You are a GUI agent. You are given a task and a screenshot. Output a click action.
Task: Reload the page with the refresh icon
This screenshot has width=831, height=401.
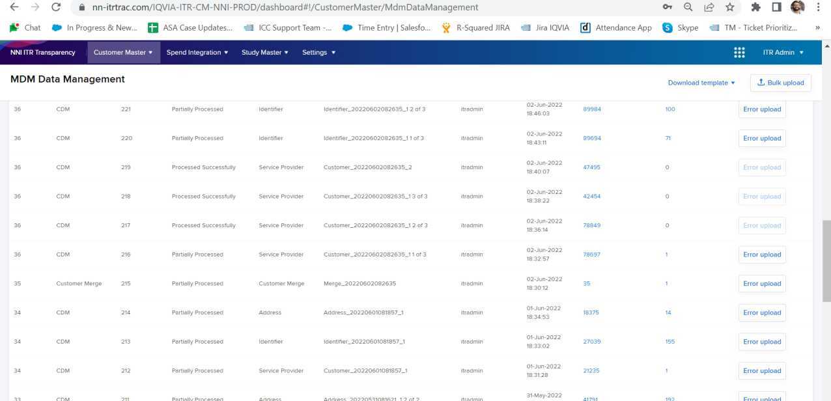pyautogui.click(x=55, y=8)
